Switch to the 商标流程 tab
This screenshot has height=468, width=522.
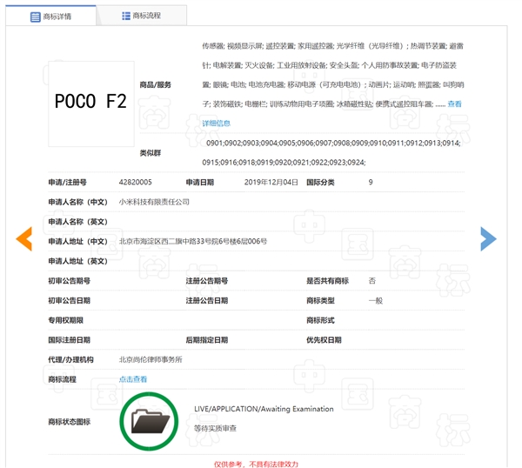(142, 16)
